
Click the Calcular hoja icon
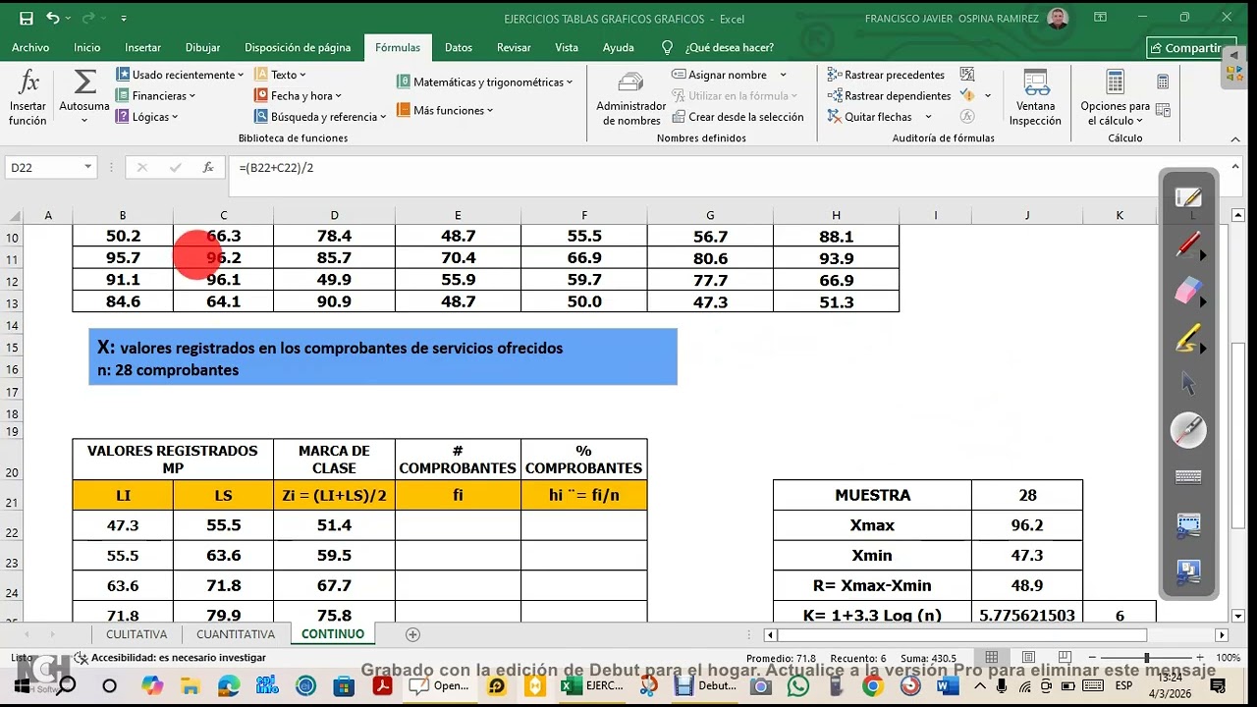(1163, 108)
